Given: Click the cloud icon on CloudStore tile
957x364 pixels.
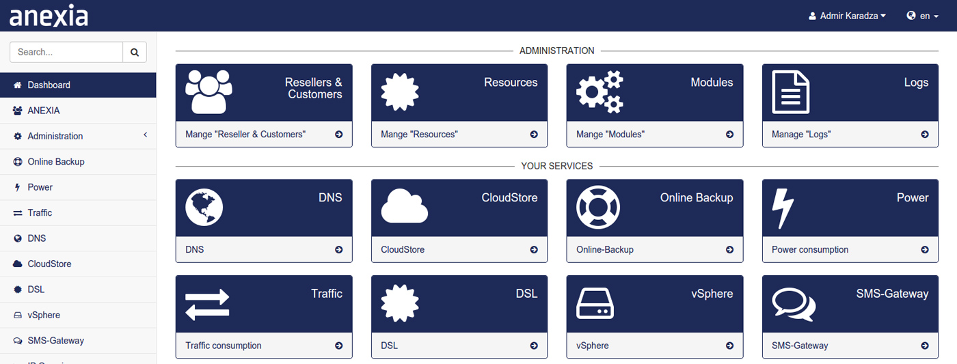Looking at the screenshot, I should [405, 206].
